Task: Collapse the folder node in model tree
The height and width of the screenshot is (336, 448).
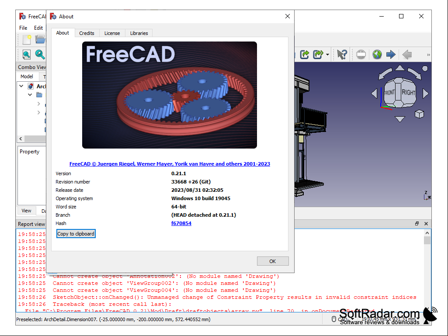Action: [x=30, y=94]
